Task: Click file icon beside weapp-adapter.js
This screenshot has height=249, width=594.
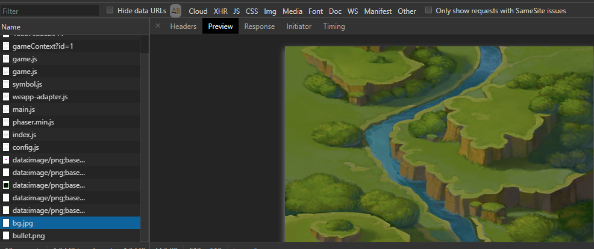Action: (5, 97)
